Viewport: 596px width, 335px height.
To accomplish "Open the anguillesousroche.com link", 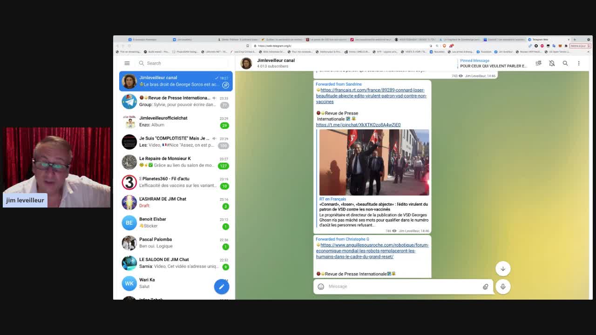I will 372,251.
